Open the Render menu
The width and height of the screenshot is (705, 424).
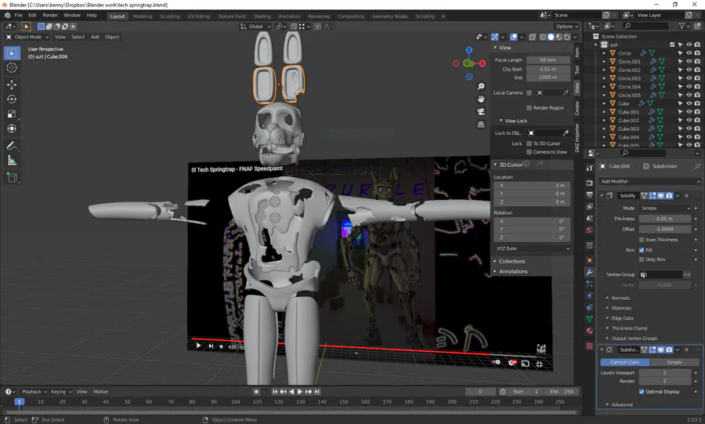(50, 15)
